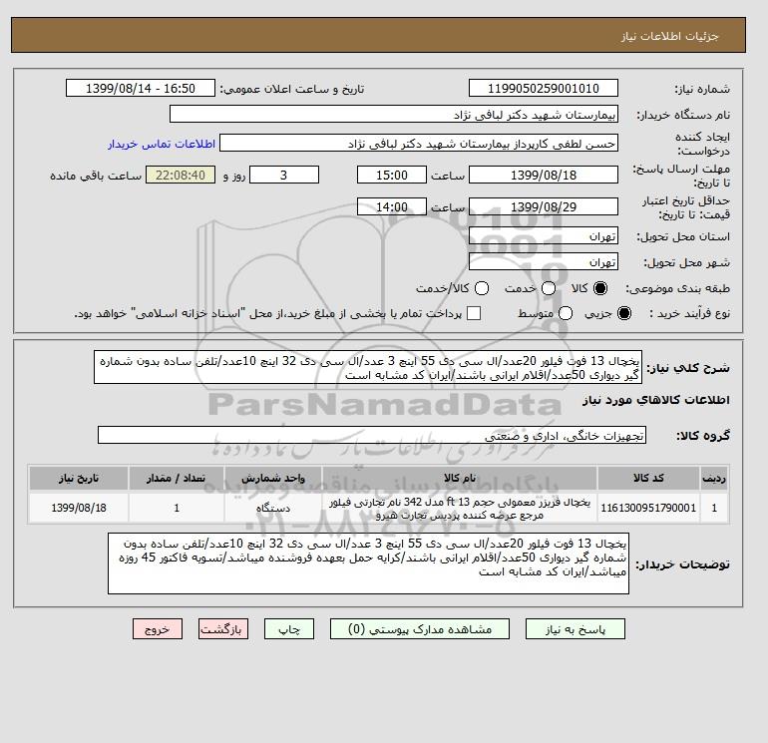Click the جزئیات اطلاعات نیاز page title

[x=669, y=36]
